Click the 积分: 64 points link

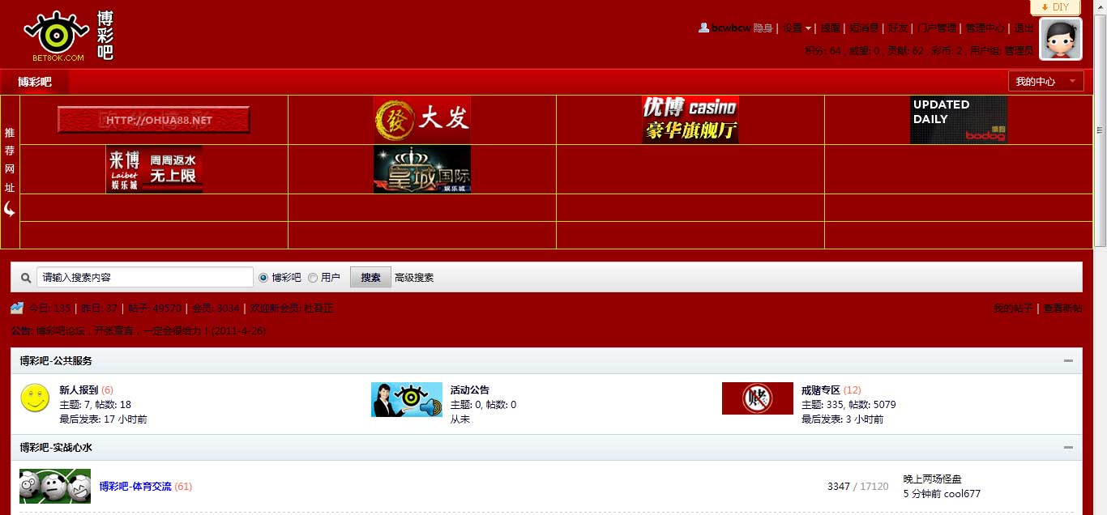pos(823,51)
